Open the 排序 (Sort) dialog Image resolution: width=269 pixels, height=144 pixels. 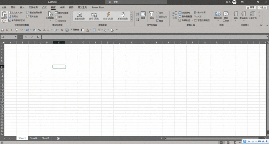(x=143, y=15)
